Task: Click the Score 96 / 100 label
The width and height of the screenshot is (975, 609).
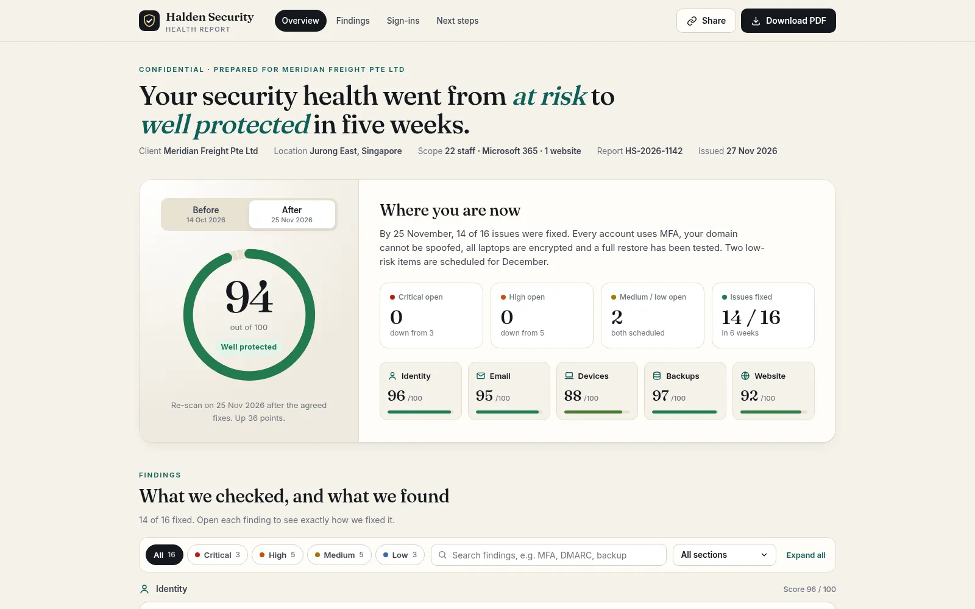Action: pyautogui.click(x=809, y=590)
